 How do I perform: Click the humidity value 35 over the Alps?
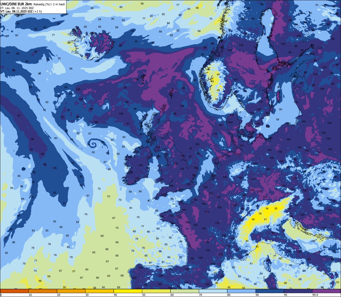point(276,209)
